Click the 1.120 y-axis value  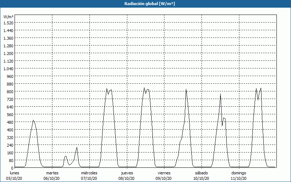tap(8, 61)
